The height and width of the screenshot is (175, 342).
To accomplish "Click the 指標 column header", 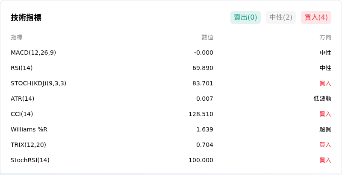I will 17,37.
